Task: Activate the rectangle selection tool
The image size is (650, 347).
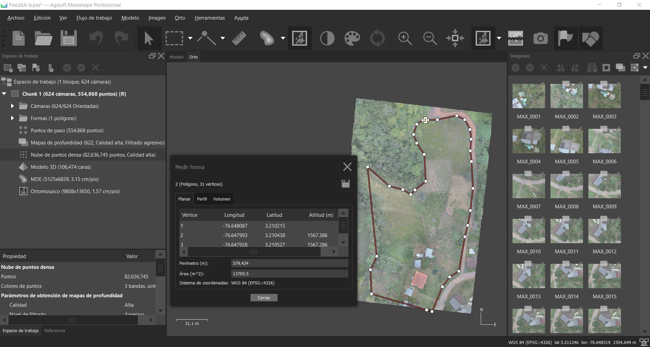Action: tap(174, 38)
